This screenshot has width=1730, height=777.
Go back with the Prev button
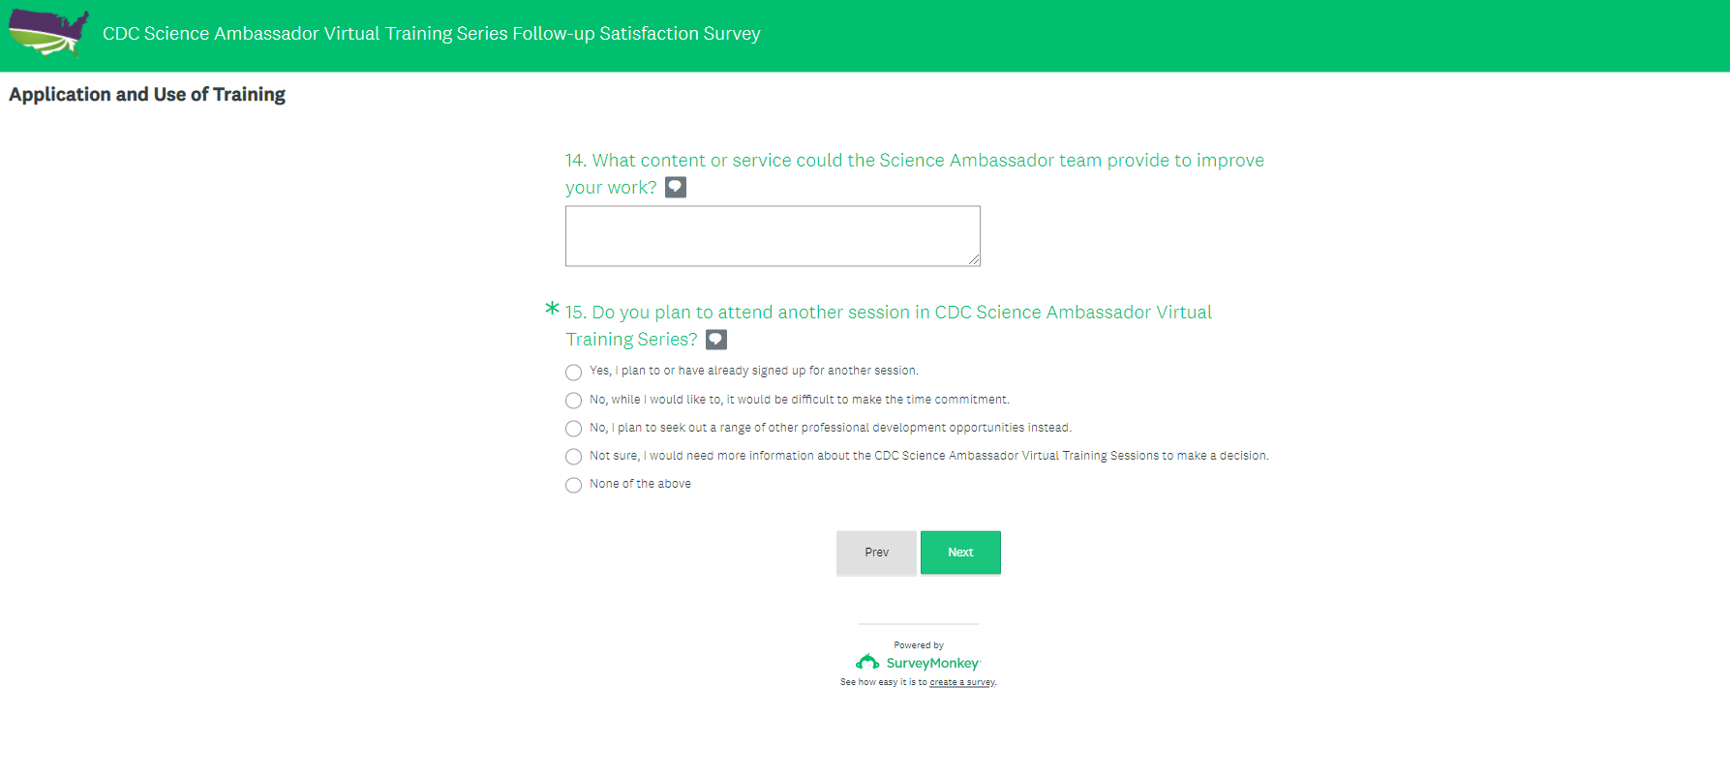click(876, 553)
